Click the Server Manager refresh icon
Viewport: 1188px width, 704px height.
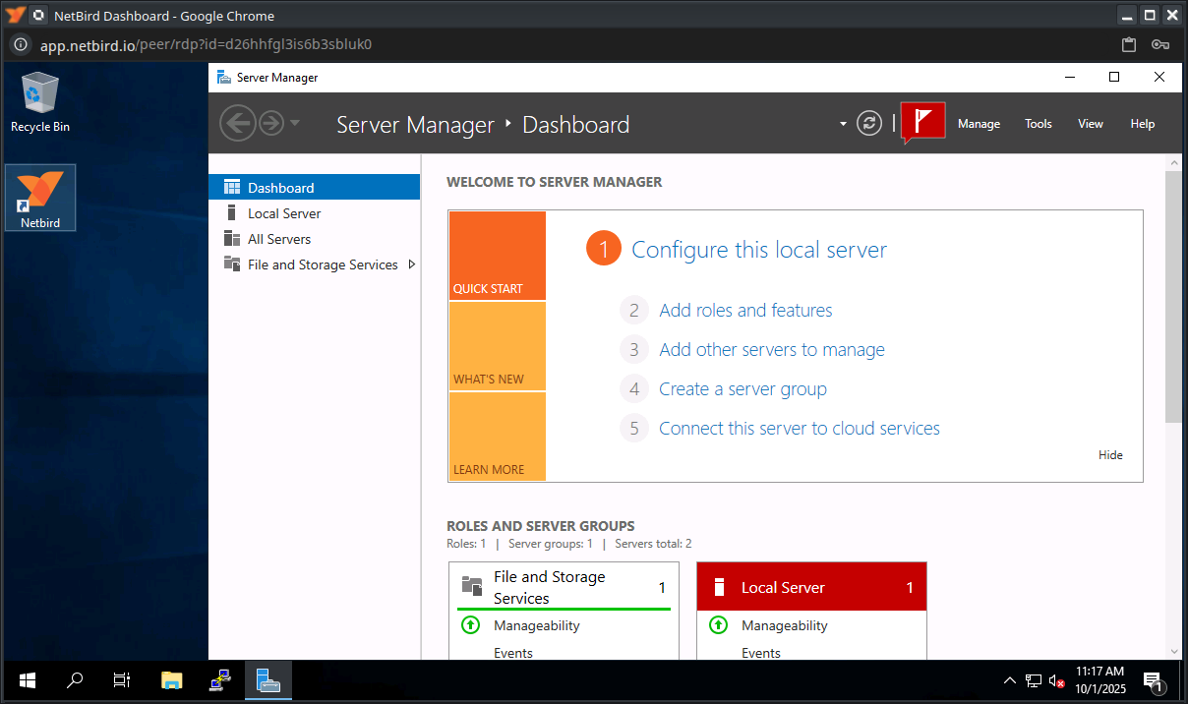tap(868, 123)
